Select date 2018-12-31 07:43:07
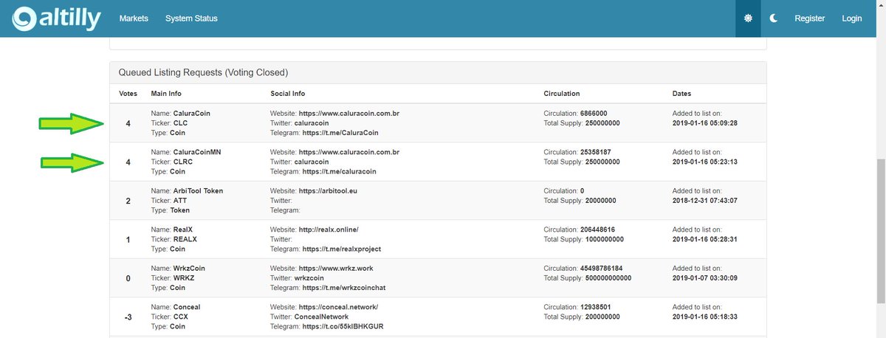 [705, 201]
